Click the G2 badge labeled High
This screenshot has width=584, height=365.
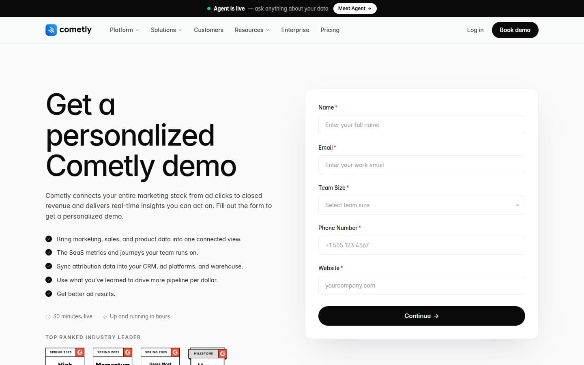click(x=65, y=356)
